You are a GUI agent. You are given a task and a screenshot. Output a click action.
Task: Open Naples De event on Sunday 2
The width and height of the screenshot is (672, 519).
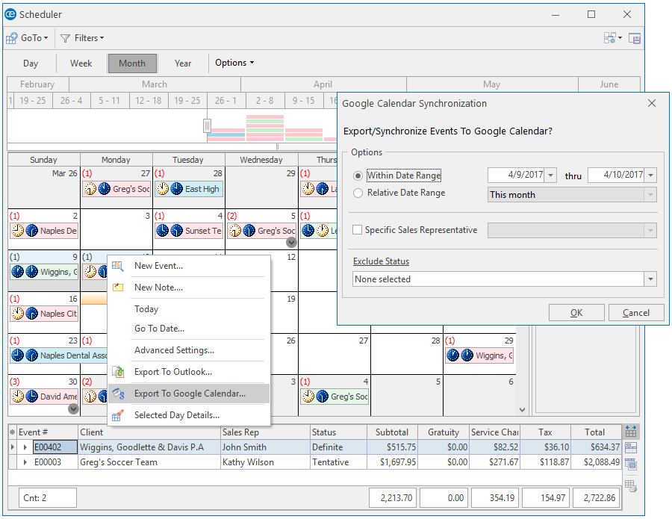44,231
